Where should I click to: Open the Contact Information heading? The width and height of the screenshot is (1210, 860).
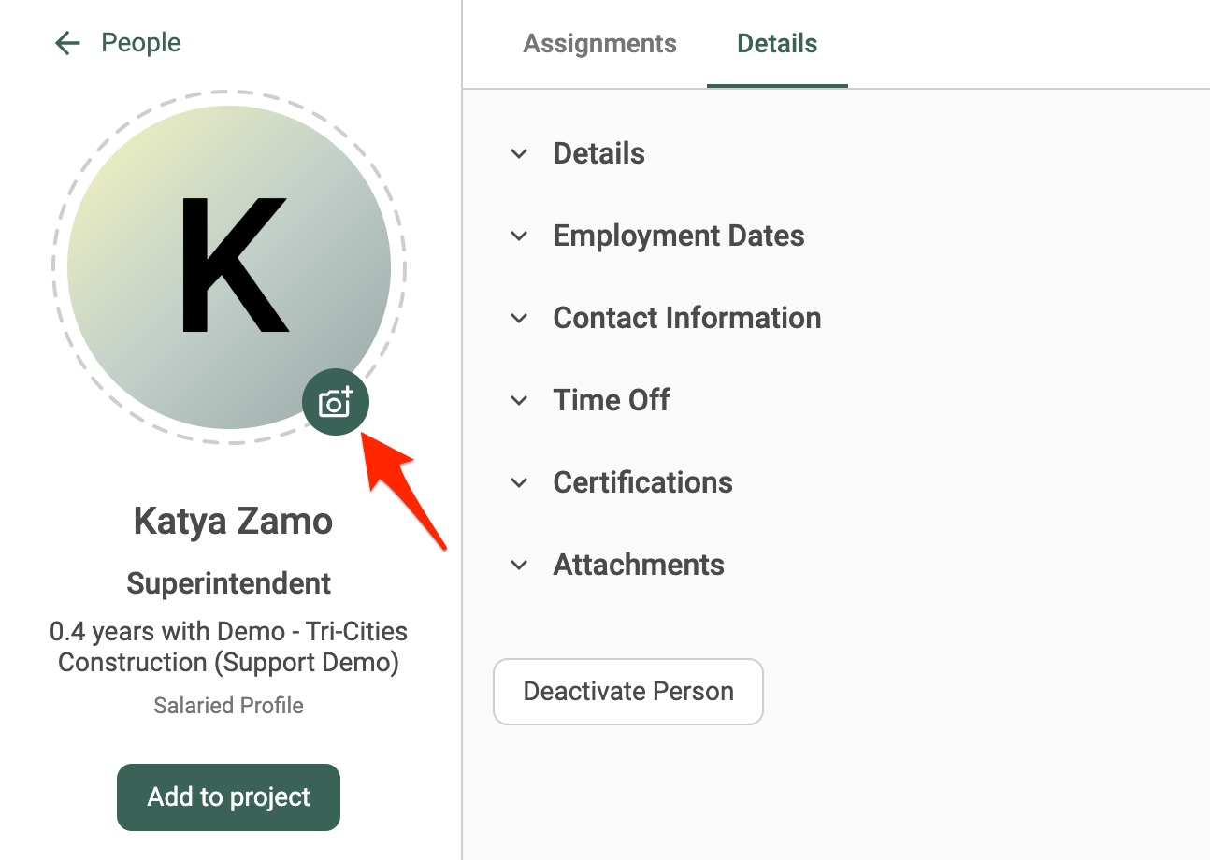(x=687, y=318)
